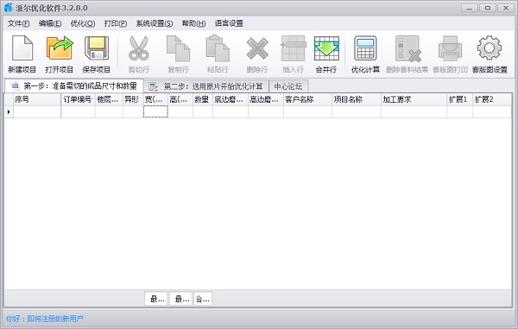Click the 高边磨... column header
This screenshot has width=518, height=329.
coord(266,99)
